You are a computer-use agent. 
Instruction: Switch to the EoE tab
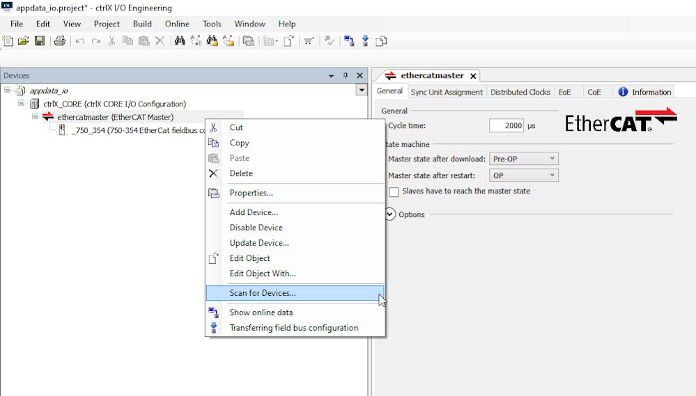(x=564, y=92)
